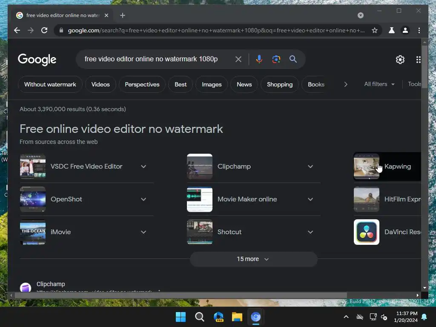Image resolution: width=436 pixels, height=327 pixels.
Task: Start voice search with microphone icon
Action: tap(259, 59)
